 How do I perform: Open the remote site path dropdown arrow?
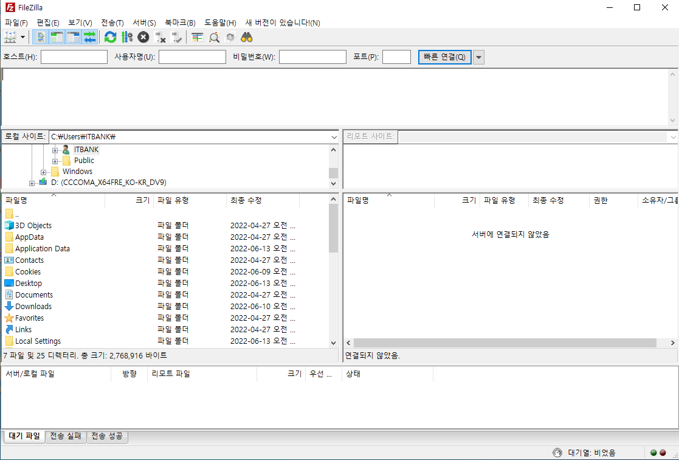coord(673,137)
